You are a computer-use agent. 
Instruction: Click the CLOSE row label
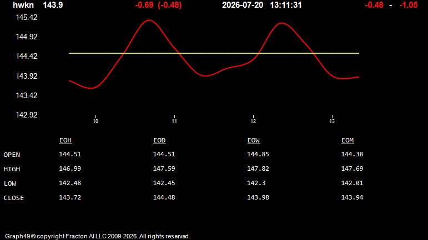(x=14, y=198)
